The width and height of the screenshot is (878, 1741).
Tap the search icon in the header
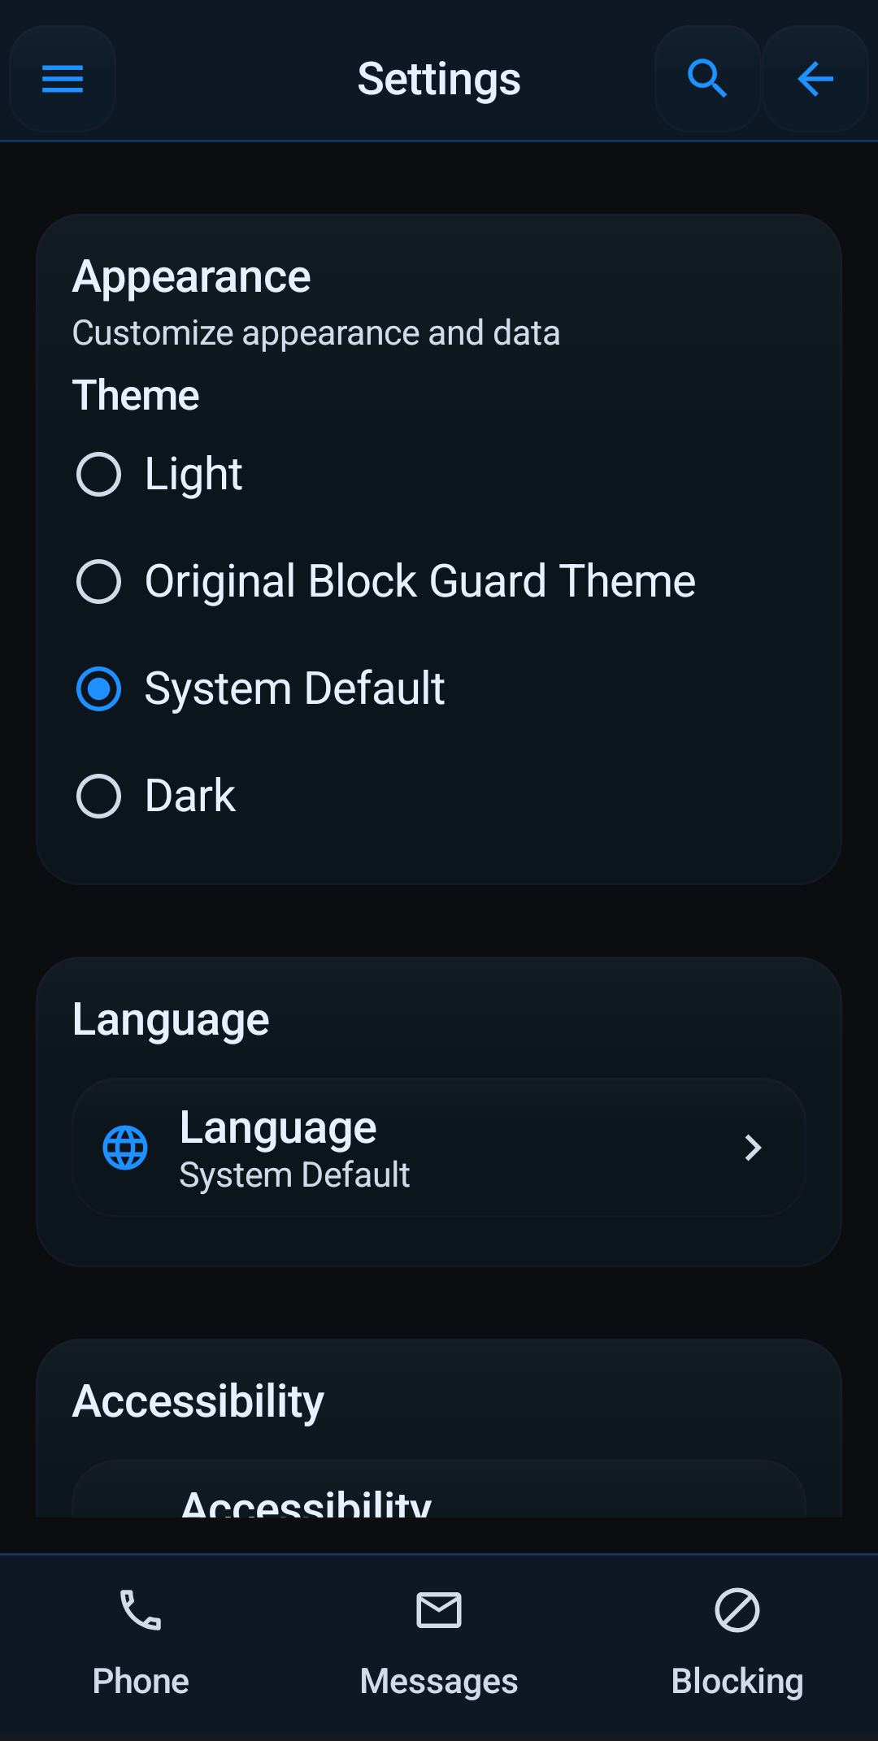(706, 79)
